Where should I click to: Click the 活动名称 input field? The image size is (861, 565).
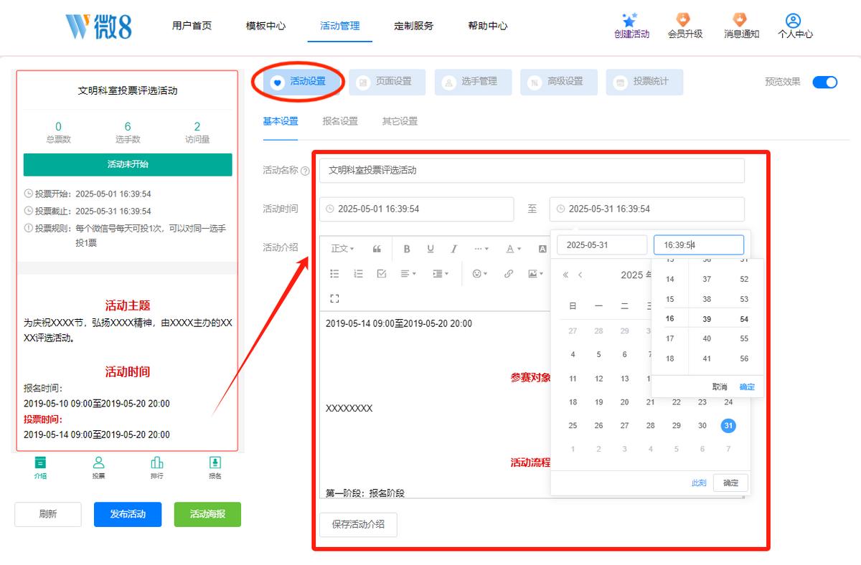532,171
